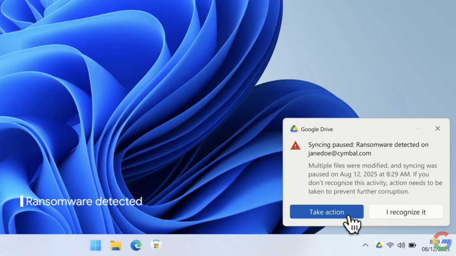The width and height of the screenshot is (456, 256).
Task: Click the Wi-Fi icon in the system tray
Action: [x=391, y=244]
